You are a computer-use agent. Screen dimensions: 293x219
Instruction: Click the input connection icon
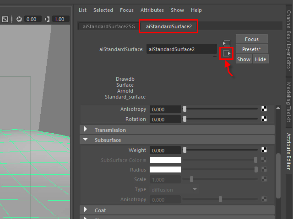click(226, 43)
